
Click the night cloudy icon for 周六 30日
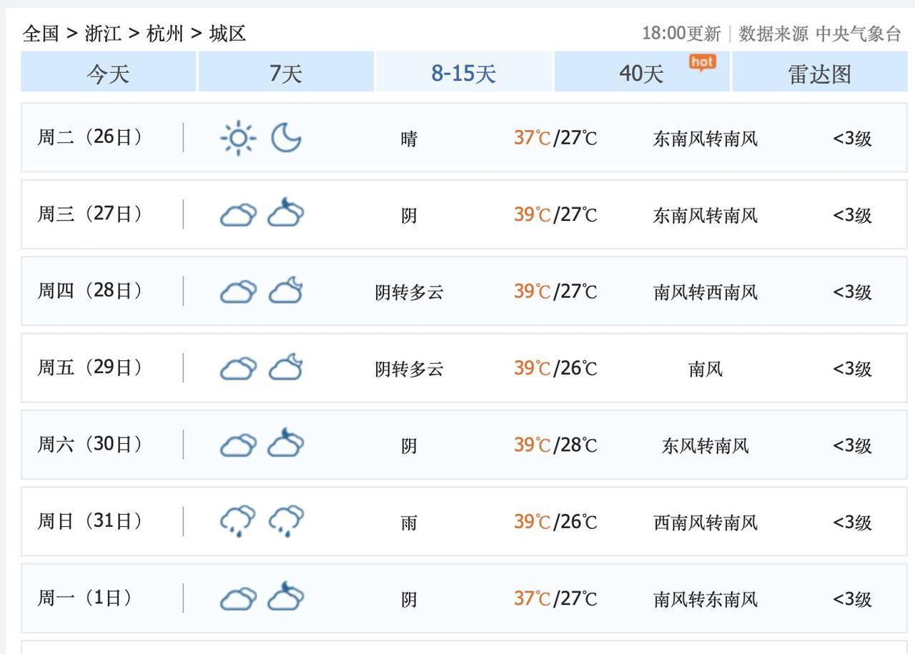(286, 445)
